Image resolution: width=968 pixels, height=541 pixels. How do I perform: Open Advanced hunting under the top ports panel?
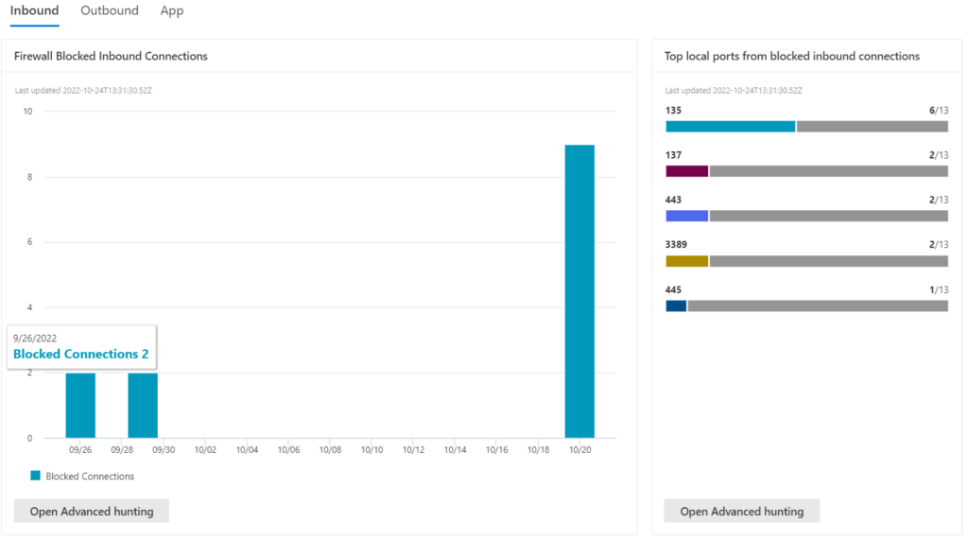point(741,512)
